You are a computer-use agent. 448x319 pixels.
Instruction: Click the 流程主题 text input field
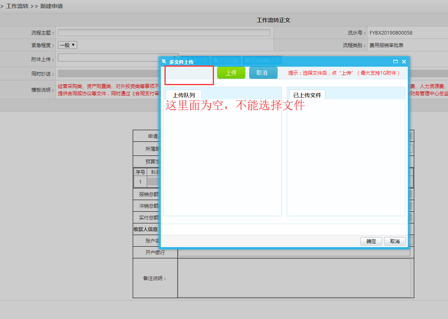(x=164, y=33)
